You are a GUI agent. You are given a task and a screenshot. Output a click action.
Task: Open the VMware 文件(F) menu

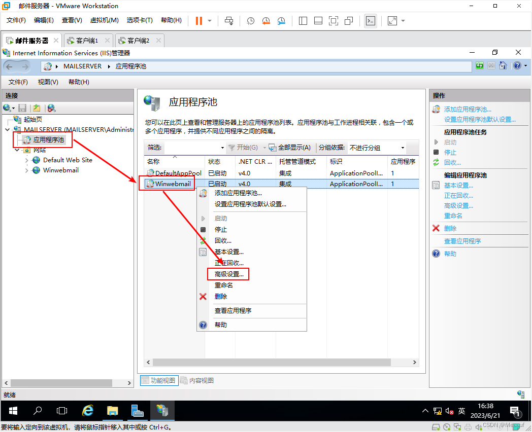[16, 20]
